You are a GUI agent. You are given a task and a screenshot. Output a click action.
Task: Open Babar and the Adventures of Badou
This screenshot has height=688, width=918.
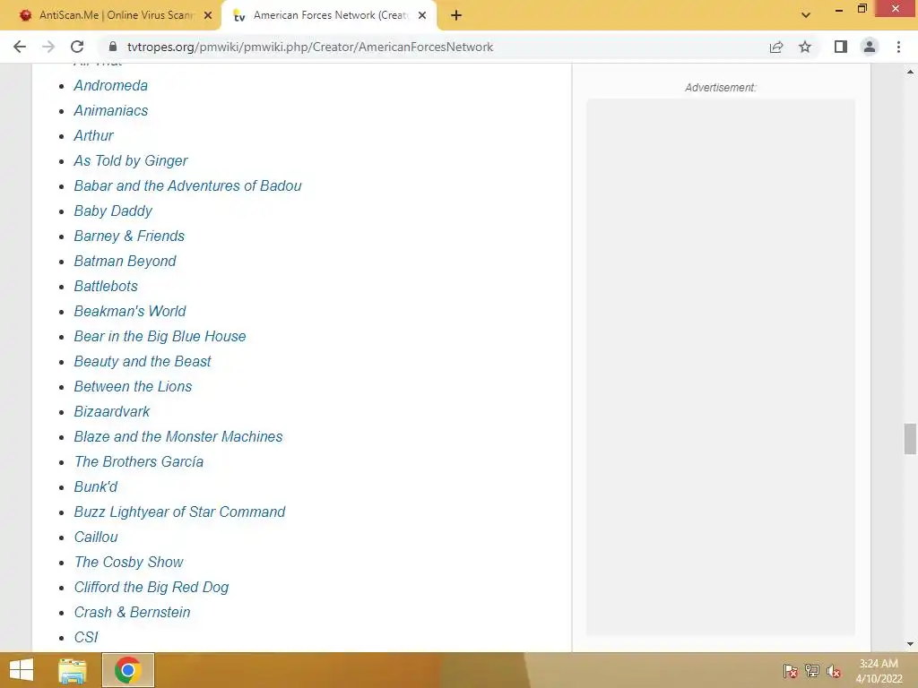tap(187, 186)
